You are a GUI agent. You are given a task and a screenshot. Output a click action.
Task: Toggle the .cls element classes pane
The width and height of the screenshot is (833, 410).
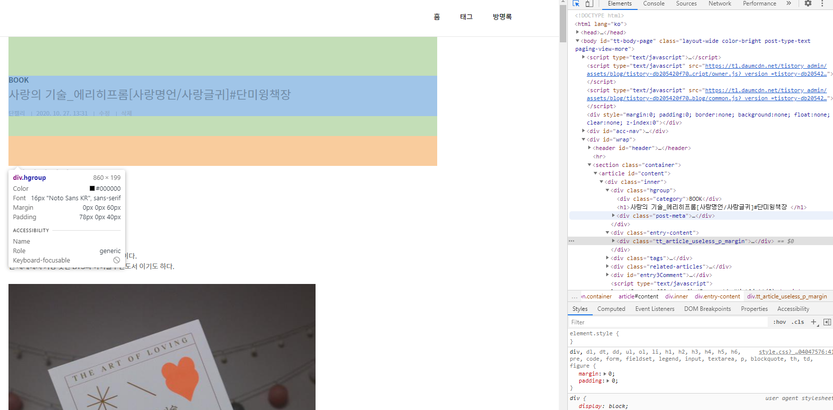(799, 322)
